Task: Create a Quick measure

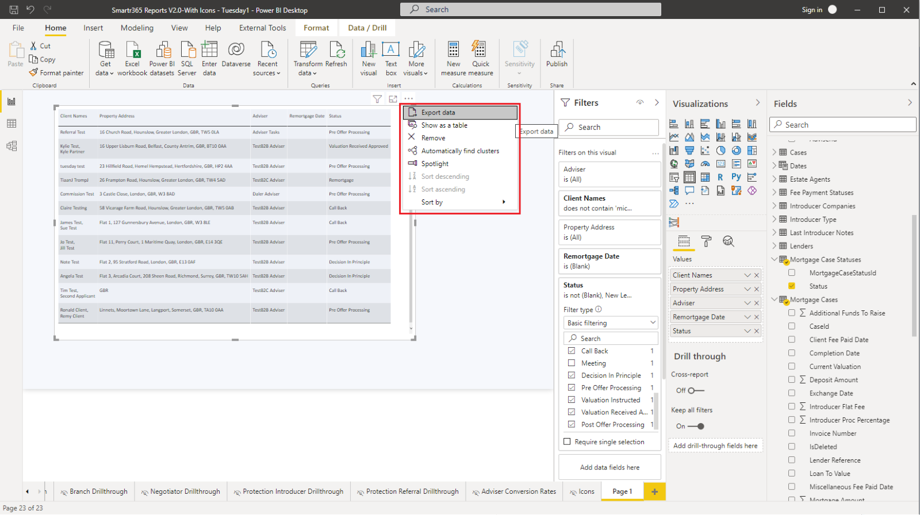Action: 481,58
